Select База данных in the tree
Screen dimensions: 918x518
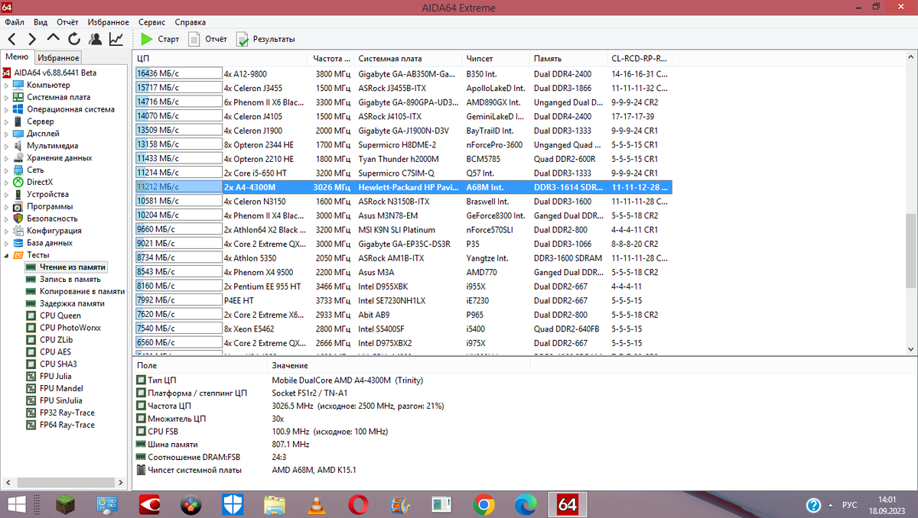50,243
